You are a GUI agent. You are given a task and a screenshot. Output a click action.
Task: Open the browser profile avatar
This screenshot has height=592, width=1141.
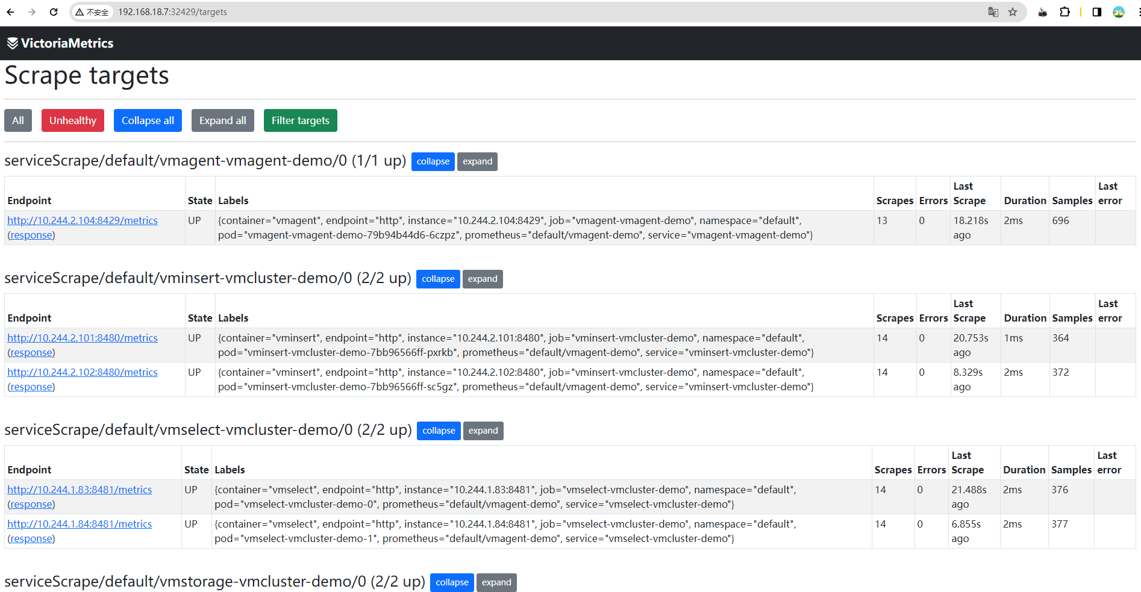click(1119, 12)
